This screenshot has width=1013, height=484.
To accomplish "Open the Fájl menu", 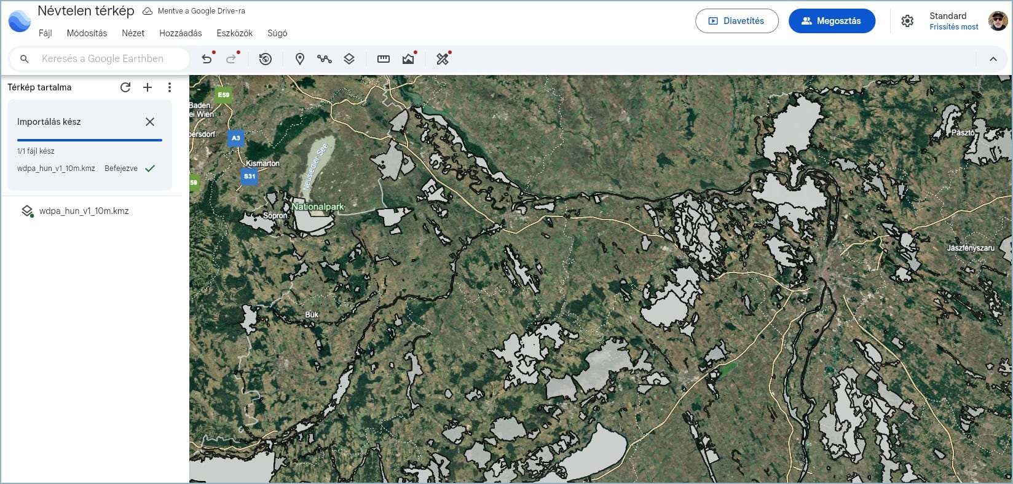I will pos(45,33).
